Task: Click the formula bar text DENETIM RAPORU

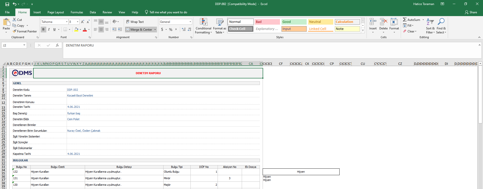Action: [80, 45]
